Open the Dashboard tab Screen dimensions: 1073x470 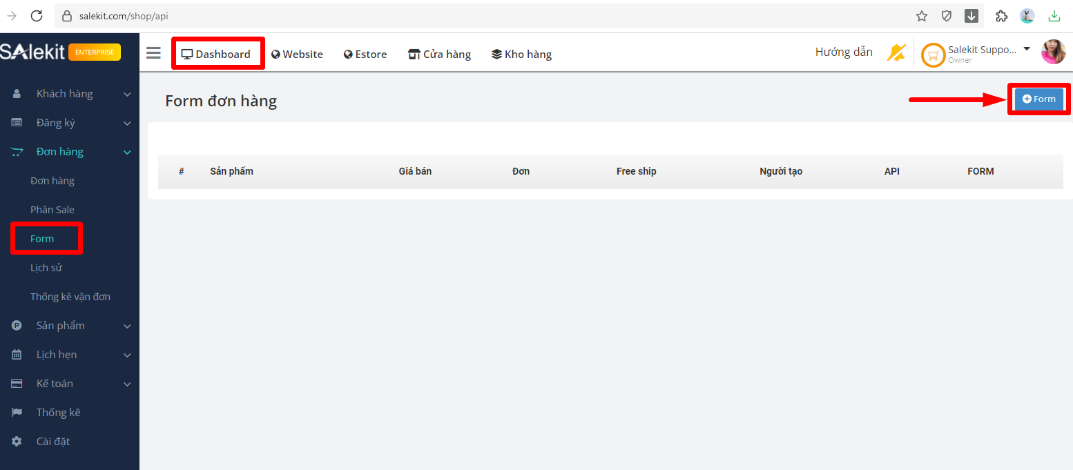216,54
